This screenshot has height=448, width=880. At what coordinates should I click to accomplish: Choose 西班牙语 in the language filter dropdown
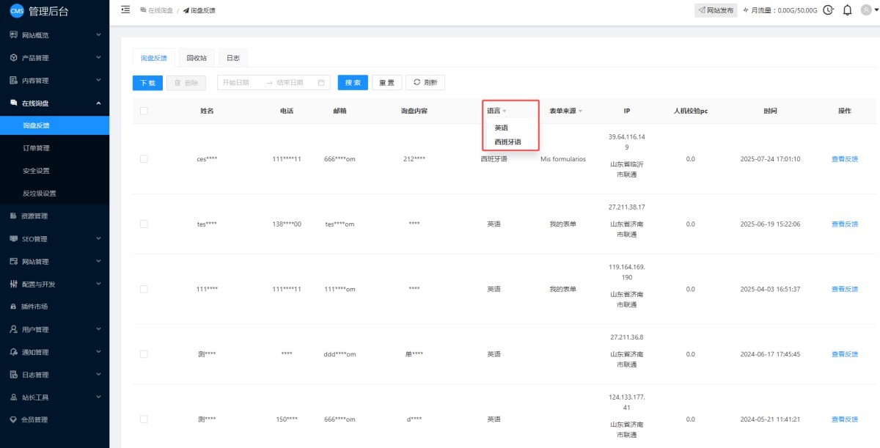(507, 142)
